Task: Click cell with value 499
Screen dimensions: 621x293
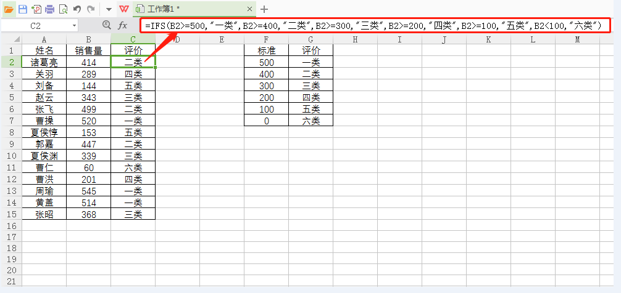Action: point(88,109)
